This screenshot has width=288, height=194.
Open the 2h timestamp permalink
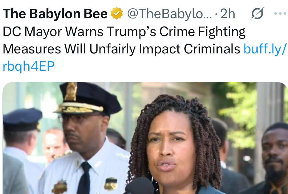227,14
